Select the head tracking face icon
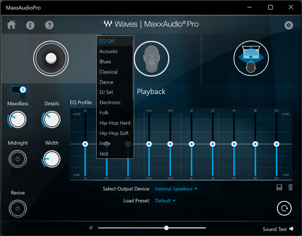 point(152,59)
